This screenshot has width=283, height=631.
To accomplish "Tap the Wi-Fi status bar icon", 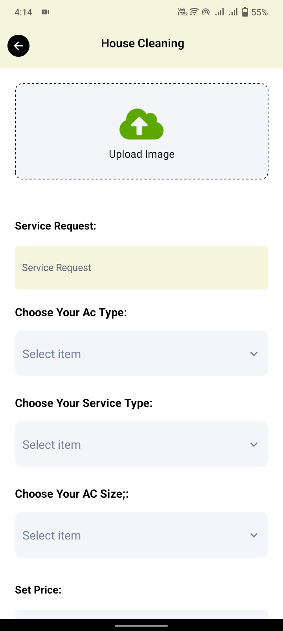I will pyautogui.click(x=194, y=12).
